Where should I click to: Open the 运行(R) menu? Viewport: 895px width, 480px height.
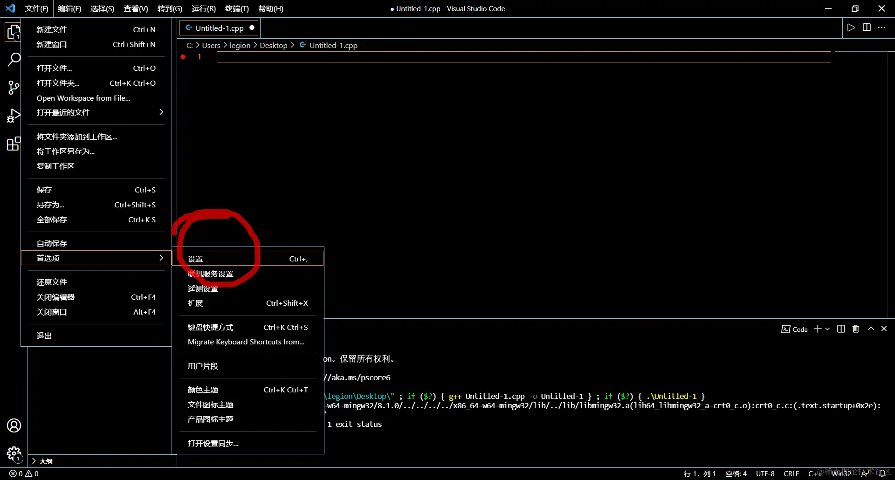204,8
